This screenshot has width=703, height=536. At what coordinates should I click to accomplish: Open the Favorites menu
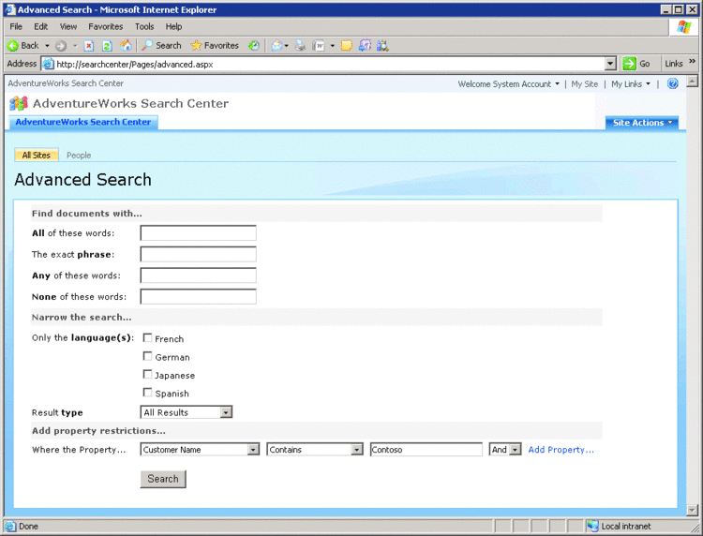(x=105, y=26)
